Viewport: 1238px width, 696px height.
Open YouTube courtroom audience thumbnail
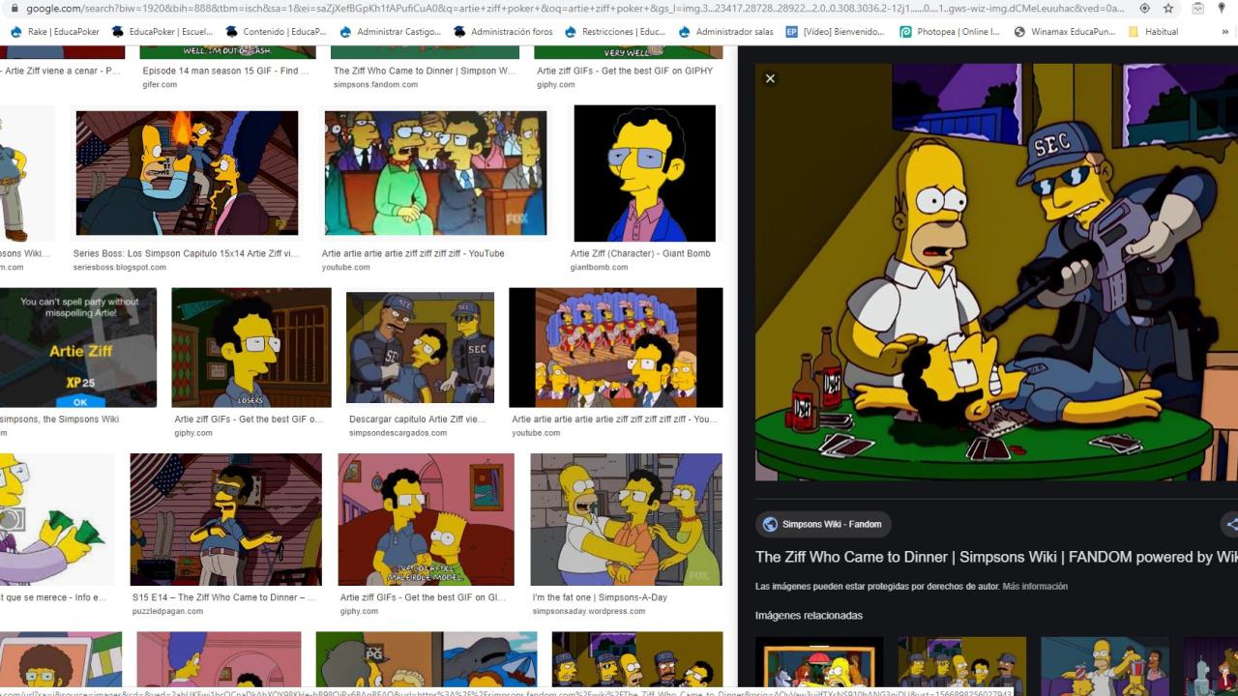[435, 173]
